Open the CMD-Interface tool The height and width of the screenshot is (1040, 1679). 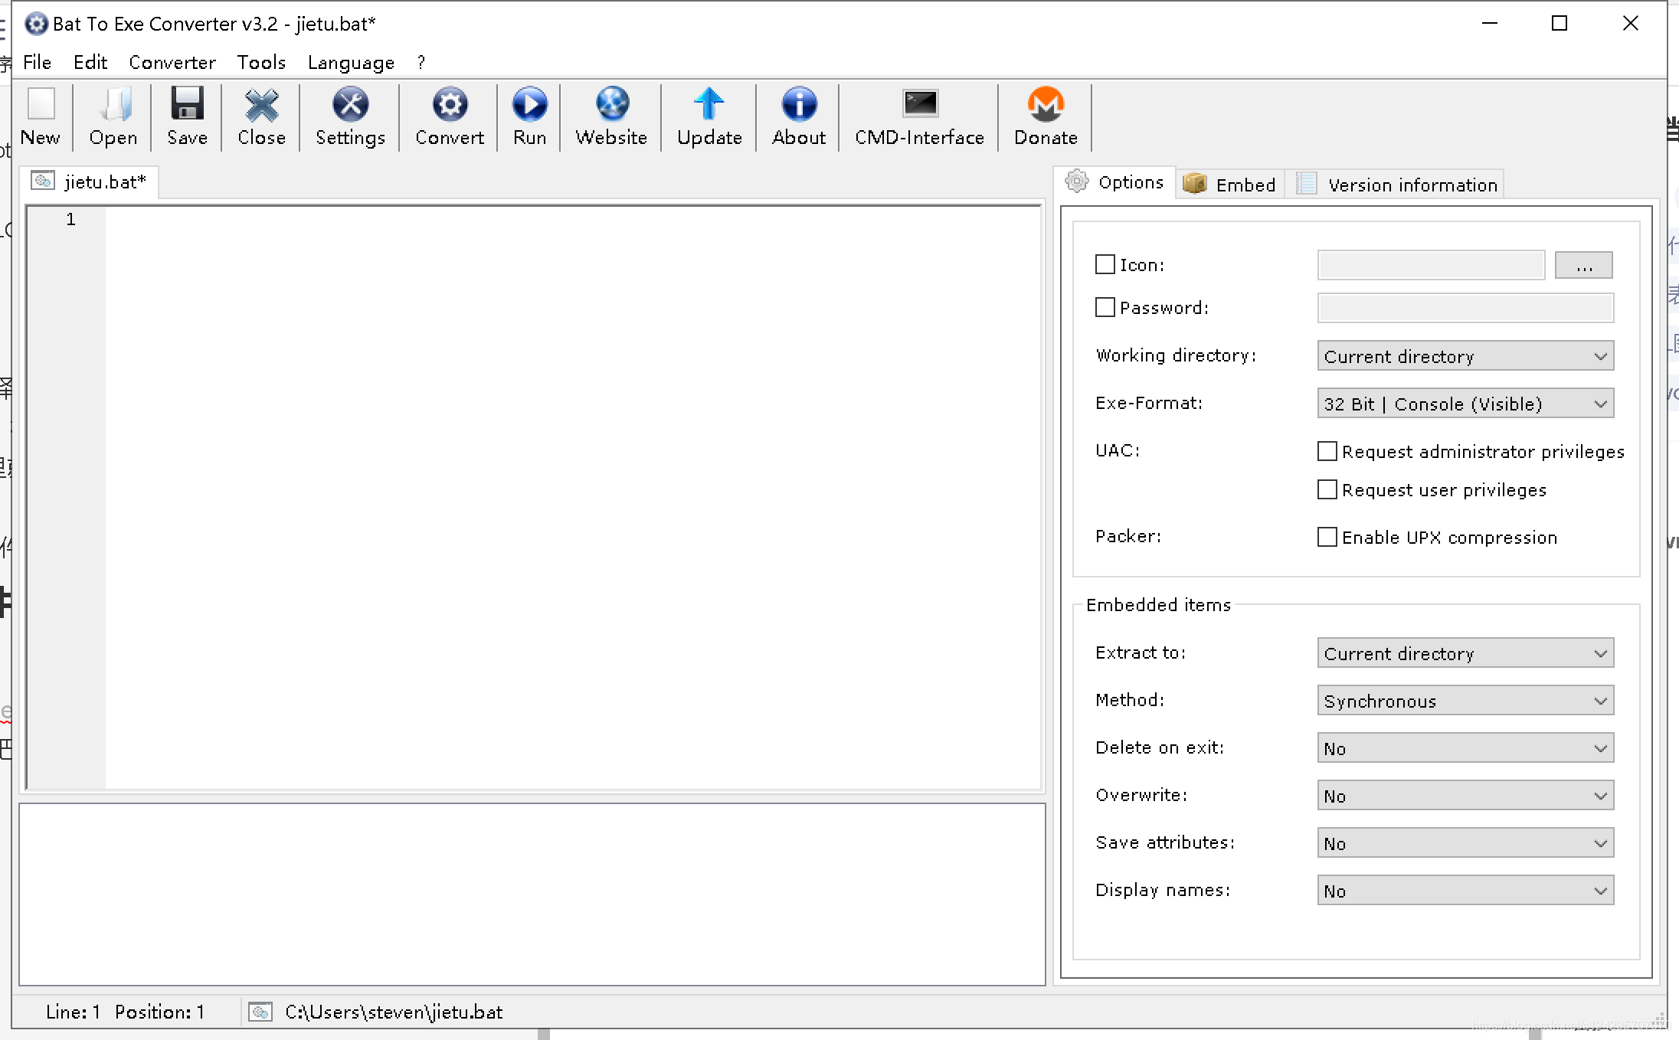click(x=919, y=116)
